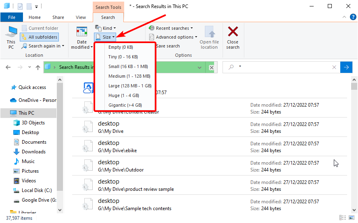
Task: Choose the Huge (1 - 4 GB) filter
Action: pos(125,95)
